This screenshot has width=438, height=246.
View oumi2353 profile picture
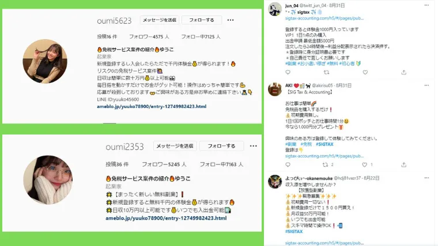pos(48,180)
